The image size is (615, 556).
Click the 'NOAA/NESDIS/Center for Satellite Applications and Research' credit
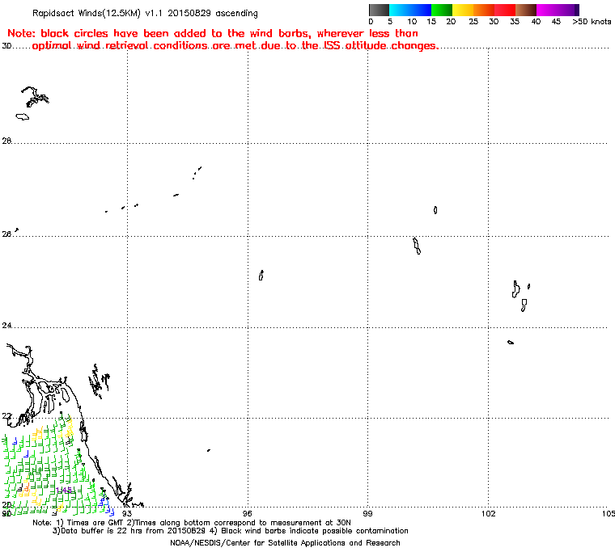pyautogui.click(x=285, y=543)
